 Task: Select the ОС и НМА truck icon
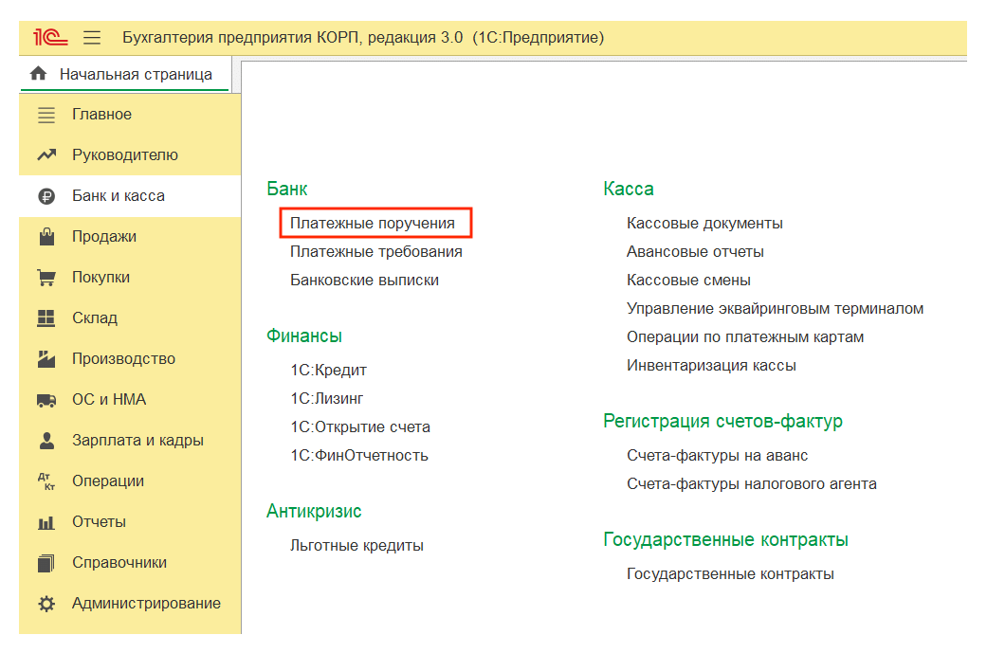(x=46, y=400)
